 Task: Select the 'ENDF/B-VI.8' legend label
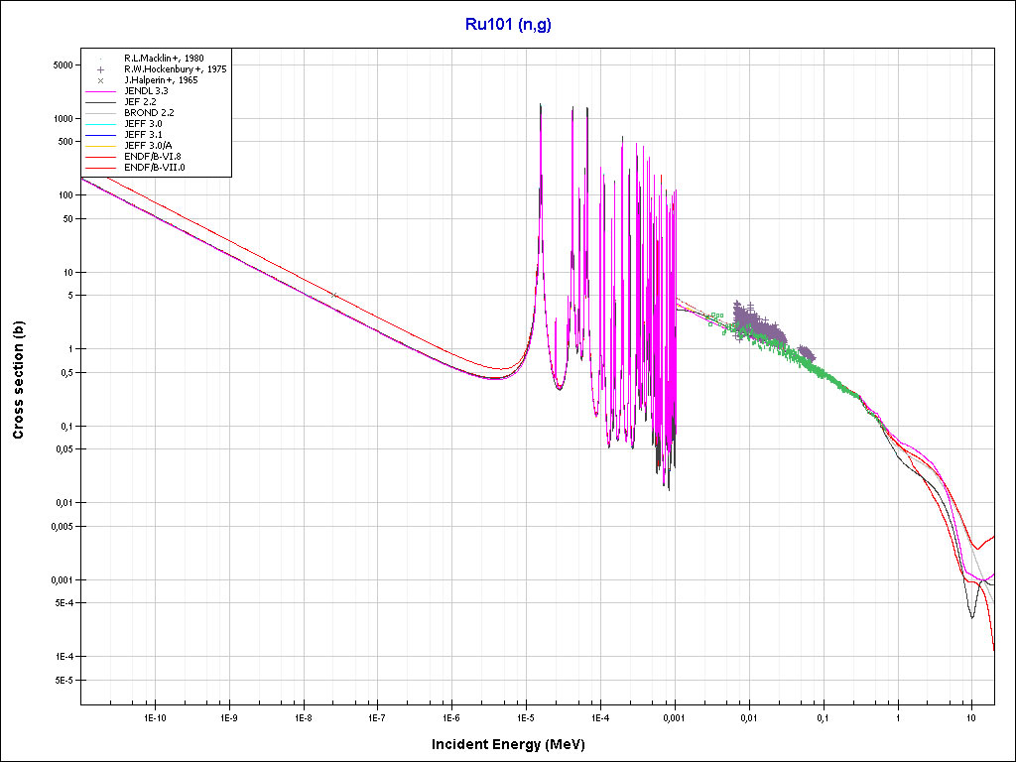point(152,157)
